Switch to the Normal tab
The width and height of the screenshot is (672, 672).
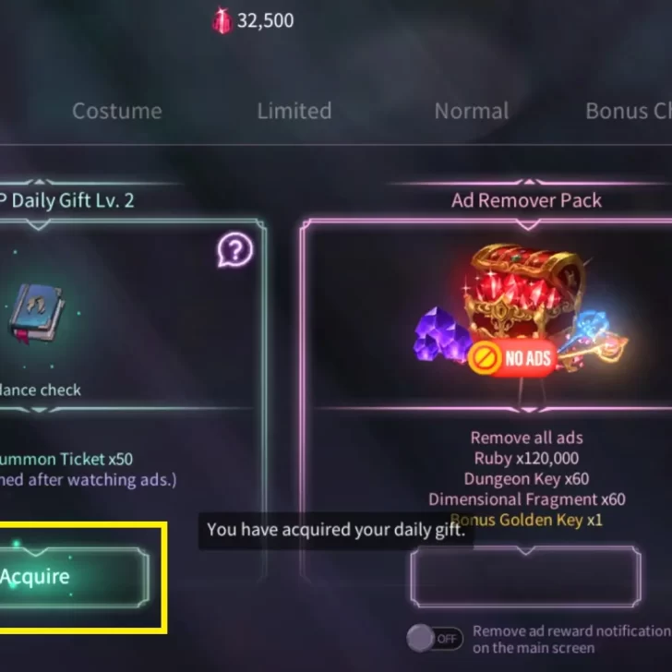click(472, 111)
